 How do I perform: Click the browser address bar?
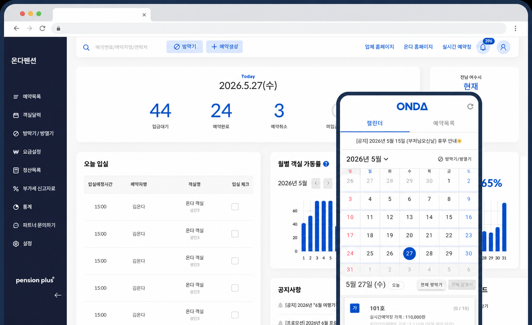point(279,28)
